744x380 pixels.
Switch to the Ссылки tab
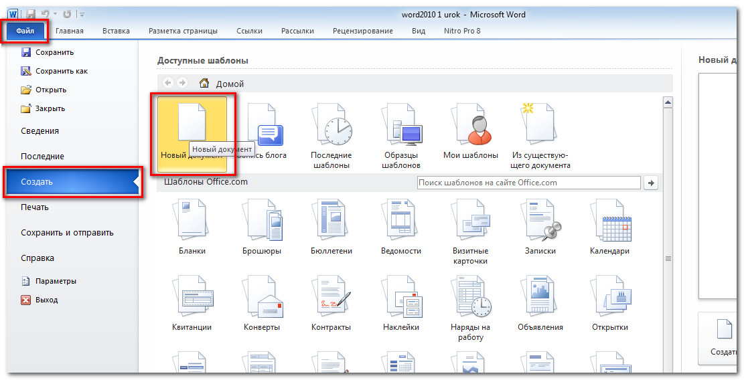249,31
